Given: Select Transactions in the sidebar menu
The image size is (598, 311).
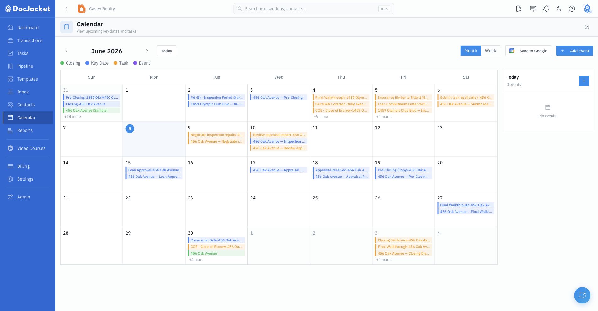Looking at the screenshot, I should (x=28, y=40).
